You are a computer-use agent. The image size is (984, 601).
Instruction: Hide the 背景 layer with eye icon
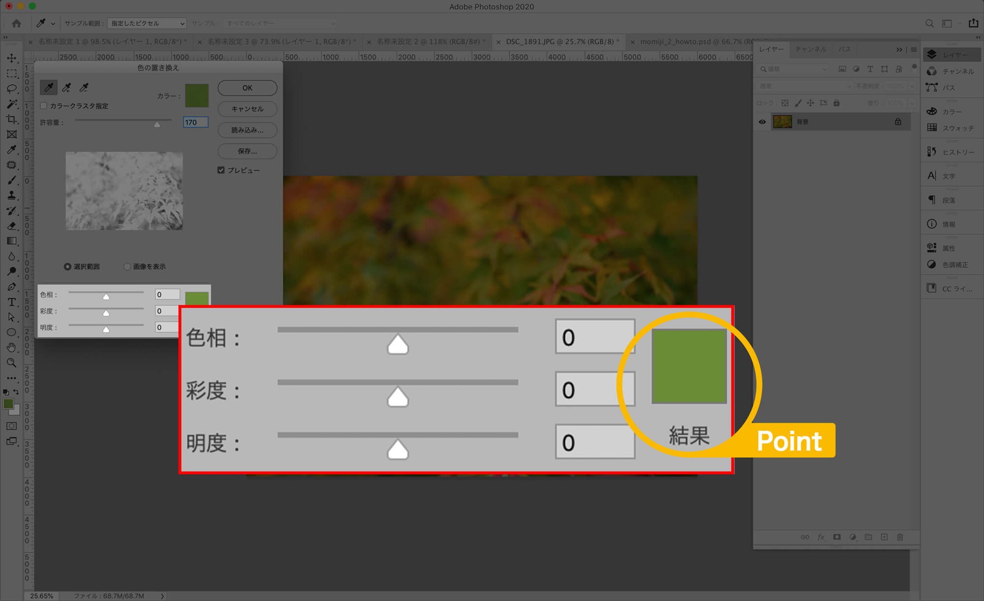pos(762,122)
